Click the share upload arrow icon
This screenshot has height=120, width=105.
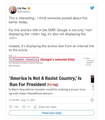pyautogui.click(x=35, y=107)
